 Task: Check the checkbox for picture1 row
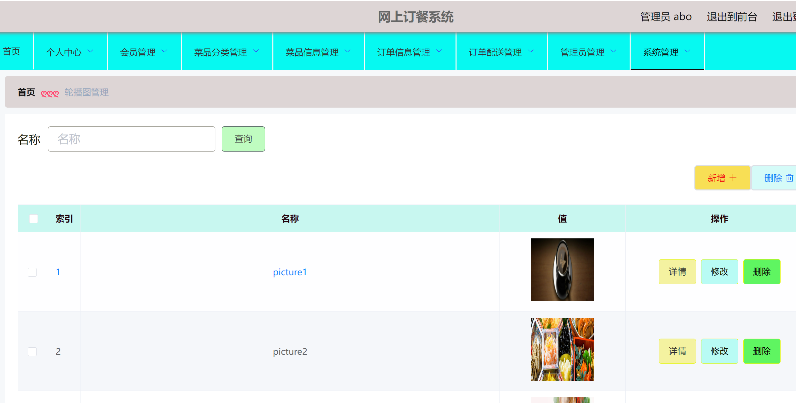coord(32,272)
